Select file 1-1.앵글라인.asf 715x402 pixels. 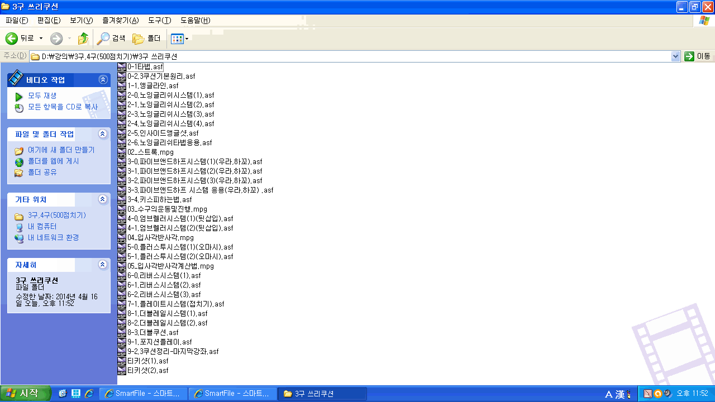click(152, 86)
